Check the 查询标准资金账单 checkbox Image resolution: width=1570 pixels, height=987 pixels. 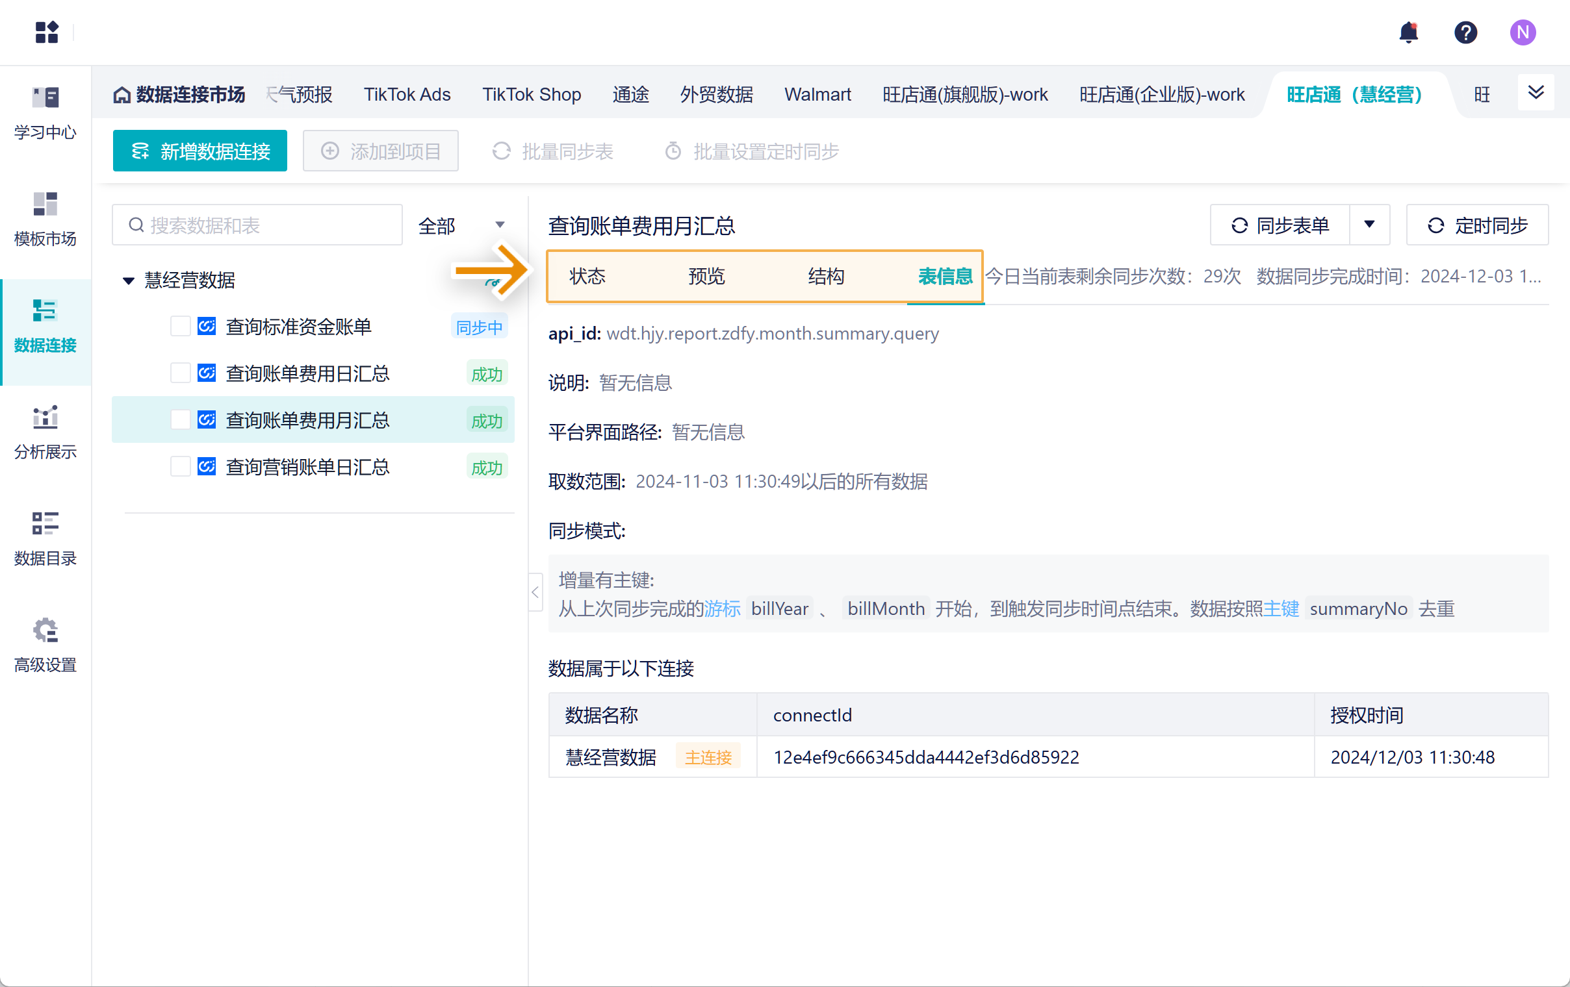(x=180, y=327)
